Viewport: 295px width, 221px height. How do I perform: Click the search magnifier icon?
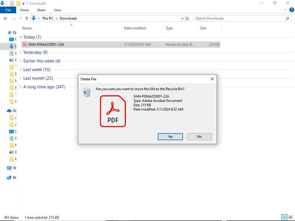point(287,18)
